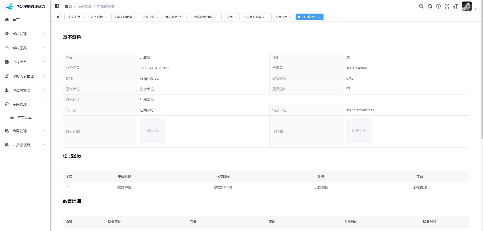
Task: Click the 招标项目 document icon in sidebar
Action: [7, 62]
